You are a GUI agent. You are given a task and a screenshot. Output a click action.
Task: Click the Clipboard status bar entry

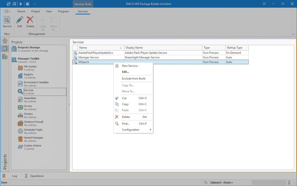(222, 183)
